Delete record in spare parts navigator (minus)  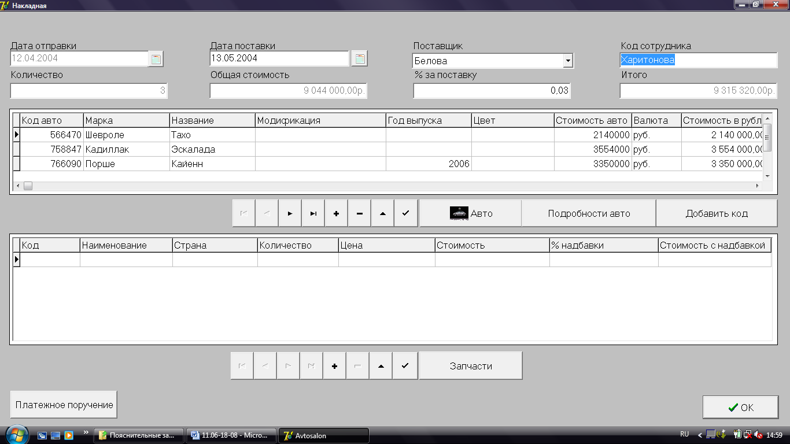[358, 365]
